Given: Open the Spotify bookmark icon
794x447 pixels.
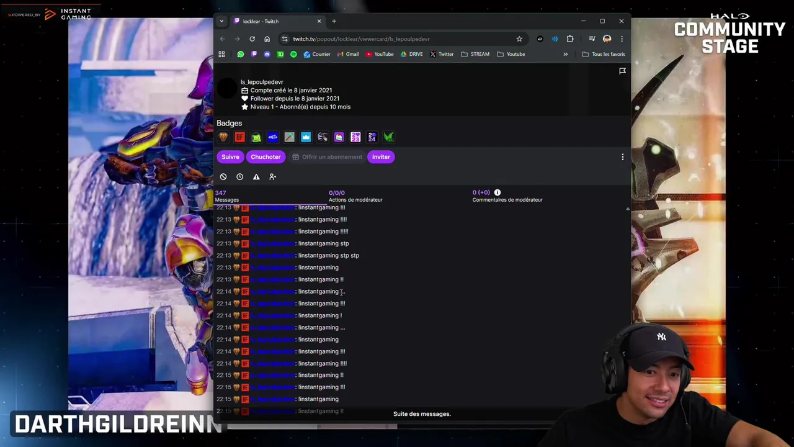Looking at the screenshot, I should (x=293, y=55).
